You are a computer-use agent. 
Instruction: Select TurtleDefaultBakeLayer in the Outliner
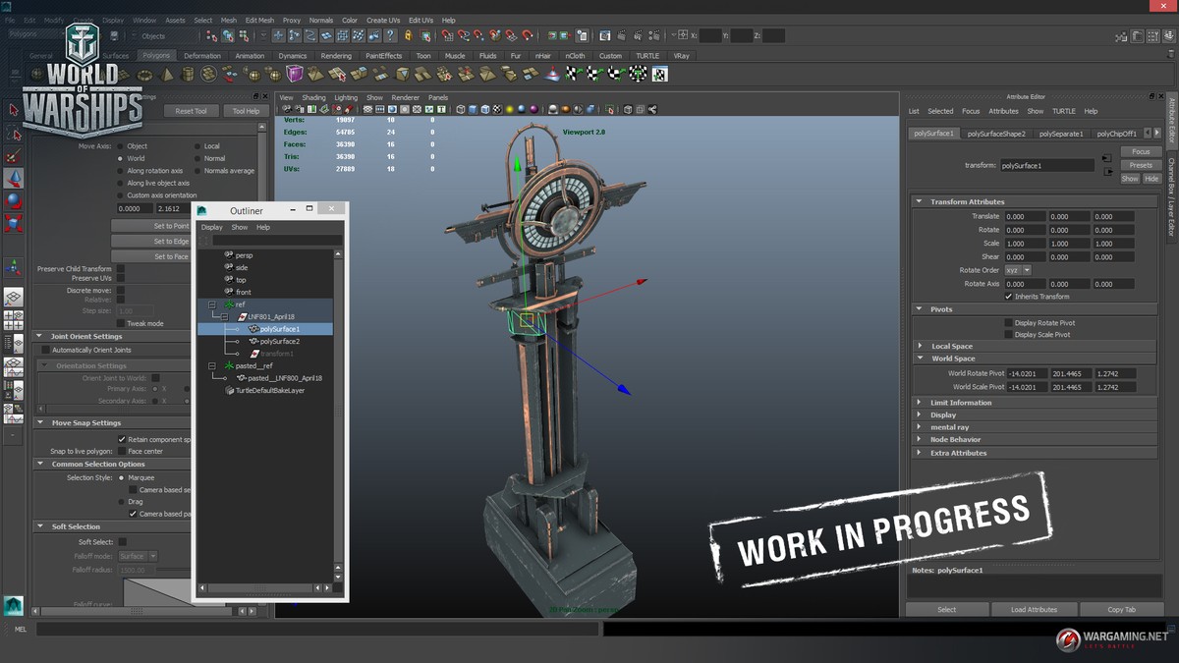[269, 390]
